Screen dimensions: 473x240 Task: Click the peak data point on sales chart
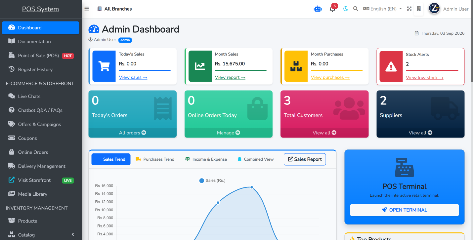pyautogui.click(x=252, y=187)
